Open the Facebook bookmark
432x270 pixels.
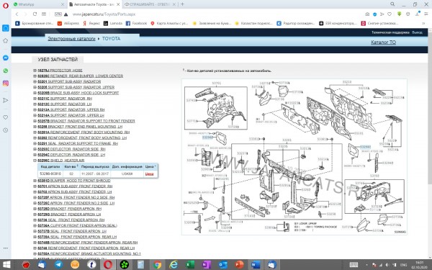tap(136, 24)
